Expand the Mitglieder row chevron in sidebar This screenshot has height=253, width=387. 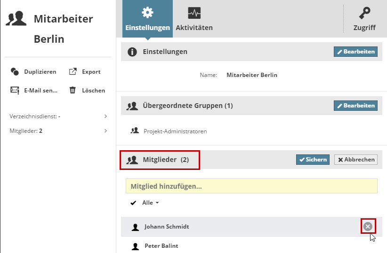[x=106, y=131]
